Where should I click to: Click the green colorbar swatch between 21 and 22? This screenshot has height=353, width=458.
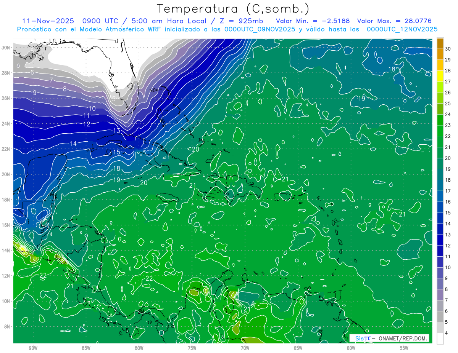click(x=440, y=142)
